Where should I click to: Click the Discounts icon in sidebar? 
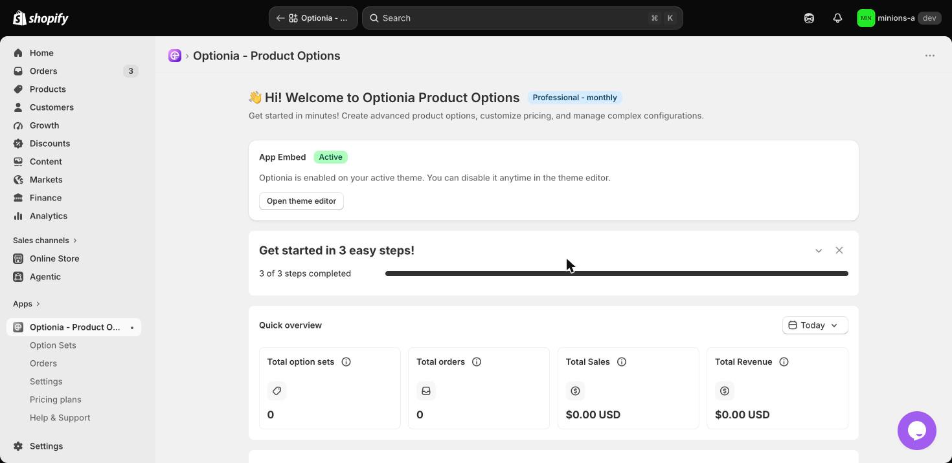tap(18, 144)
